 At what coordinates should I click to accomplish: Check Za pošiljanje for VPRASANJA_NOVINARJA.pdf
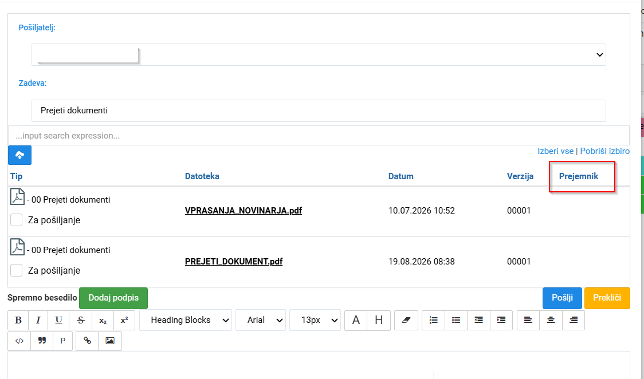[x=17, y=220]
